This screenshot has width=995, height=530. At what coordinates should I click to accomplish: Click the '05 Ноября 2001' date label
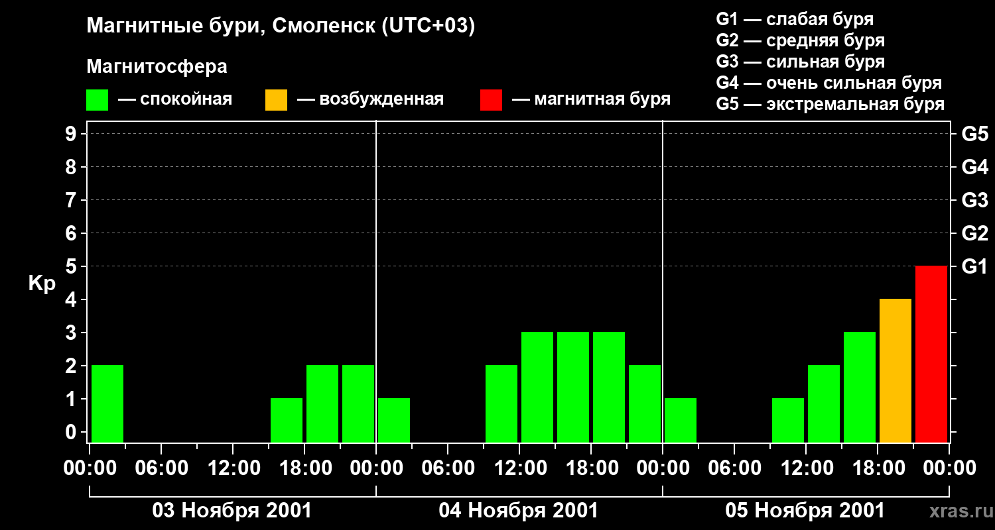805,511
